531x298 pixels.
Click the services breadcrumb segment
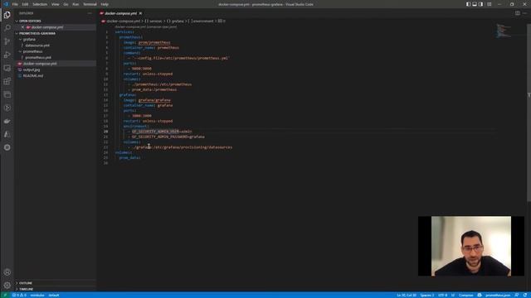click(153, 21)
